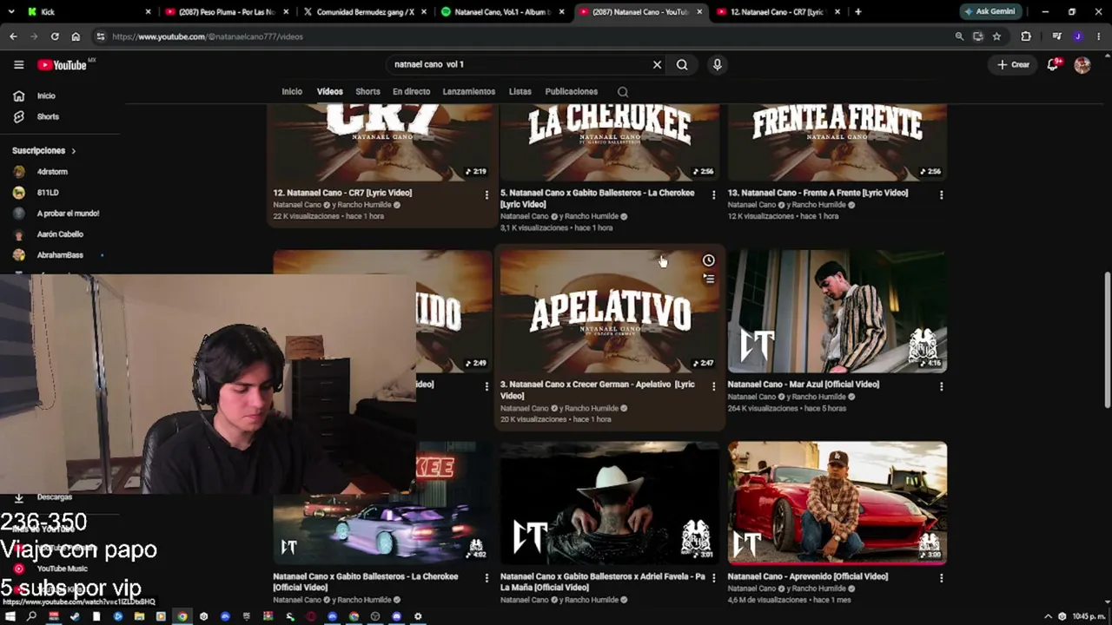Screen dimensions: 1112x625
Task: Switch to the Lanzamientos tab
Action: (x=469, y=91)
